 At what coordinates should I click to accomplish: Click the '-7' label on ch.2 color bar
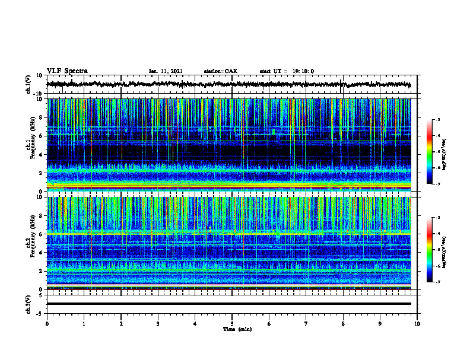click(438, 282)
